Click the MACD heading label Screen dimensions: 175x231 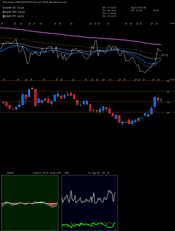point(10,173)
